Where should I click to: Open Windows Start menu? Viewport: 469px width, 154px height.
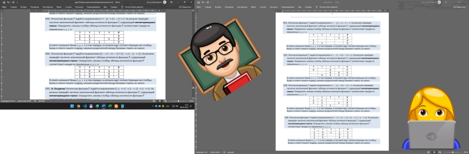coord(72,106)
